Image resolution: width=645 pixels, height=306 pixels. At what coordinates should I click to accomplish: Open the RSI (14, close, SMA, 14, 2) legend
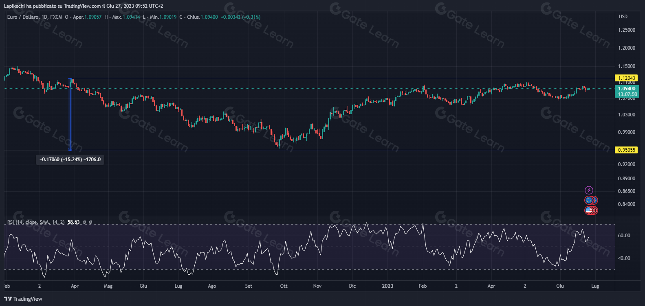pos(36,222)
